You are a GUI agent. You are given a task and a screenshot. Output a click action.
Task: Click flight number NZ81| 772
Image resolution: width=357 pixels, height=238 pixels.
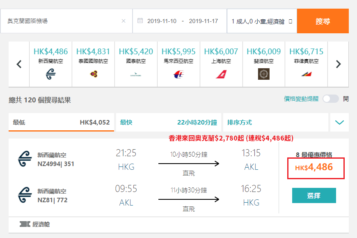coord(53,200)
